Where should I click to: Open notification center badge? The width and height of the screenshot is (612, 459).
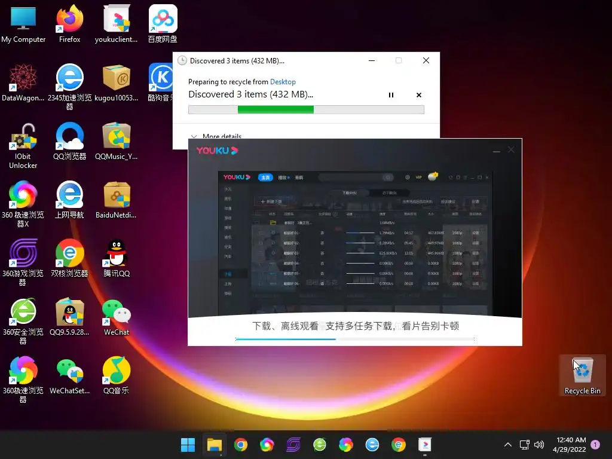(x=595, y=445)
